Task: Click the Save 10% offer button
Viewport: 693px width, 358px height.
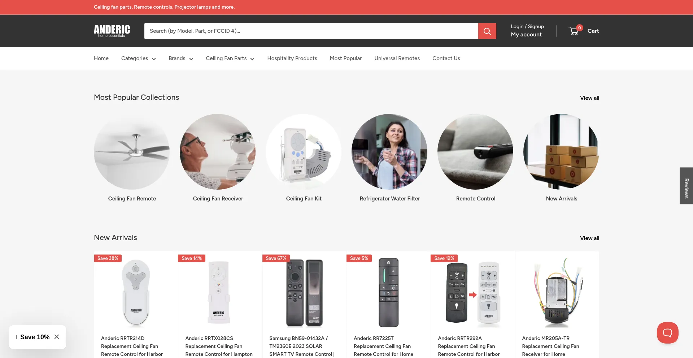Action: coord(33,337)
